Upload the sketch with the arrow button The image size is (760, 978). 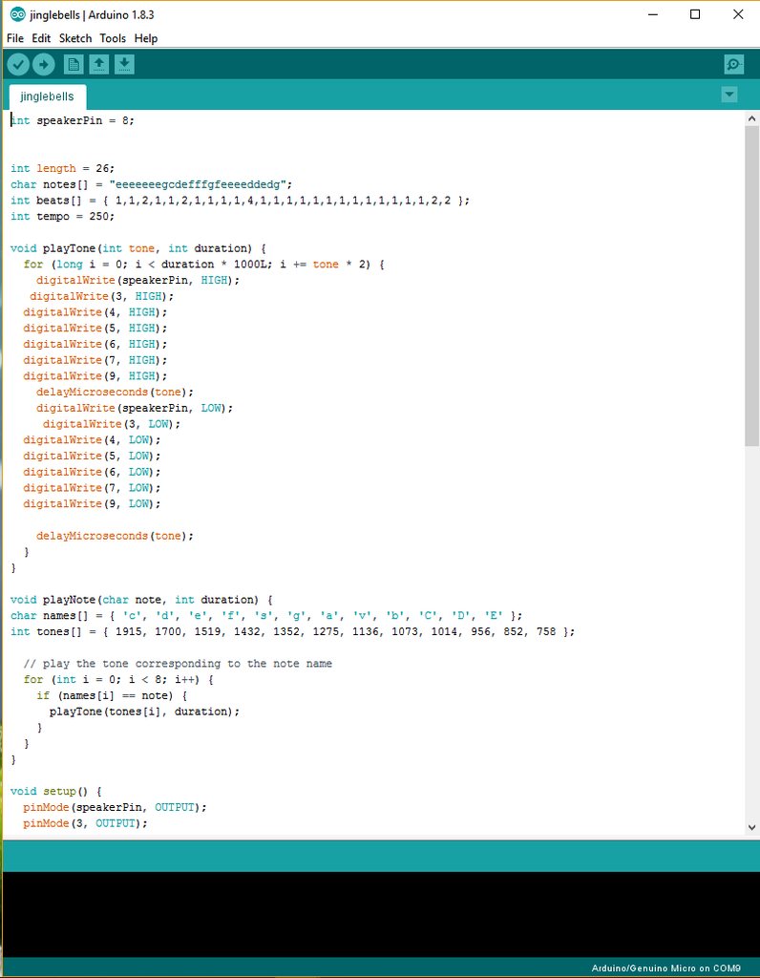coord(44,64)
